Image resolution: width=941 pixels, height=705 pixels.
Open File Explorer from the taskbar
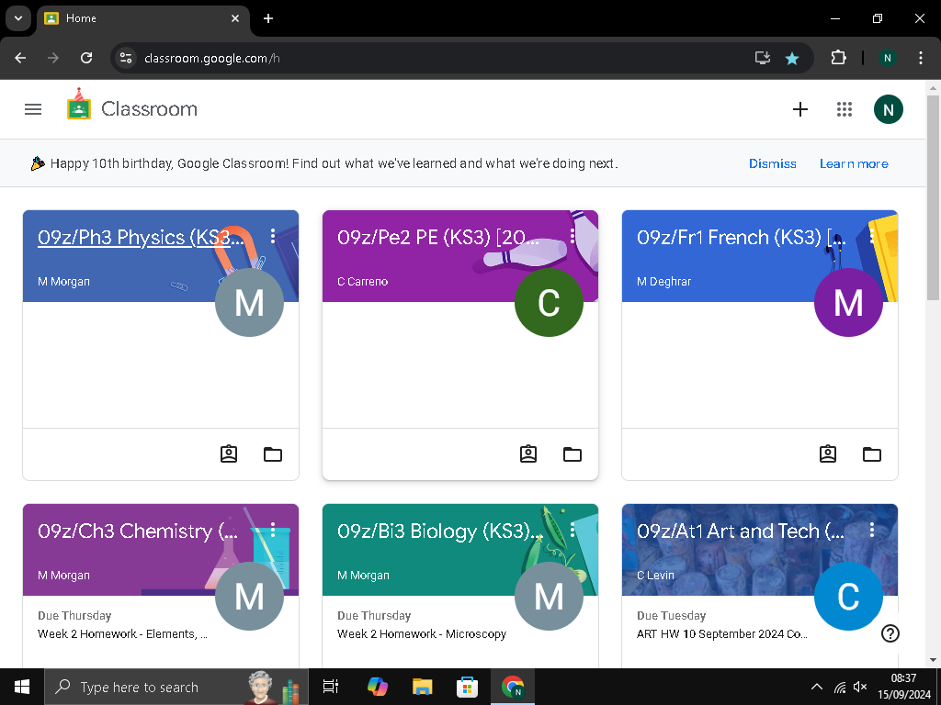coord(423,687)
